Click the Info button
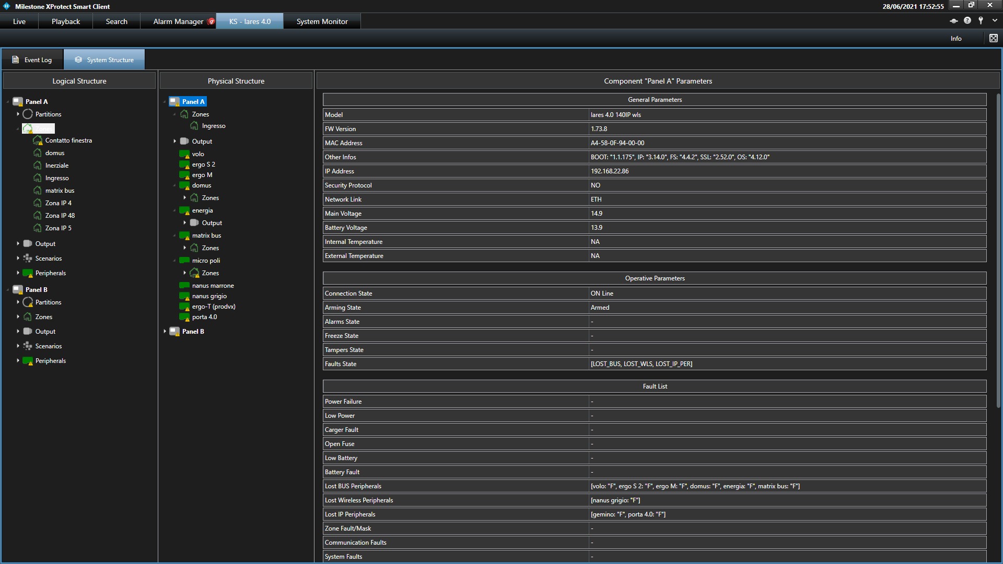This screenshot has height=564, width=1003. [x=956, y=38]
